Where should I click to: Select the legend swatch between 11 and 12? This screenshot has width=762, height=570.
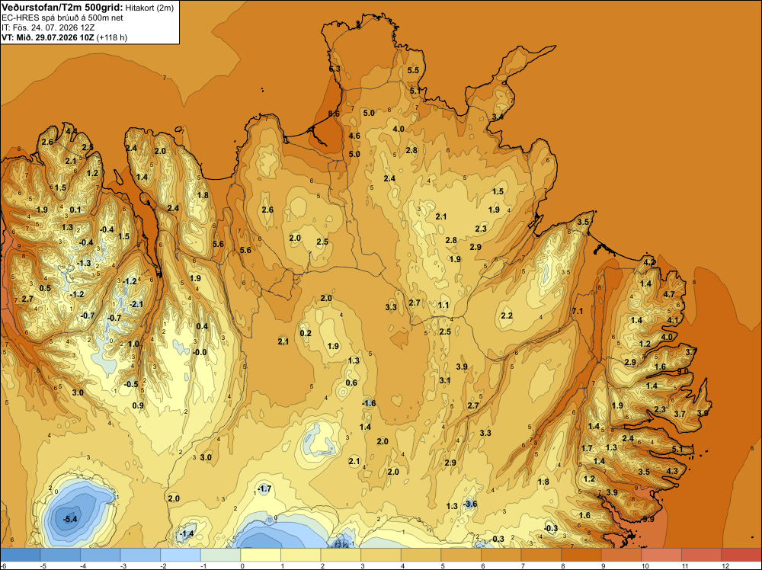[702, 555]
